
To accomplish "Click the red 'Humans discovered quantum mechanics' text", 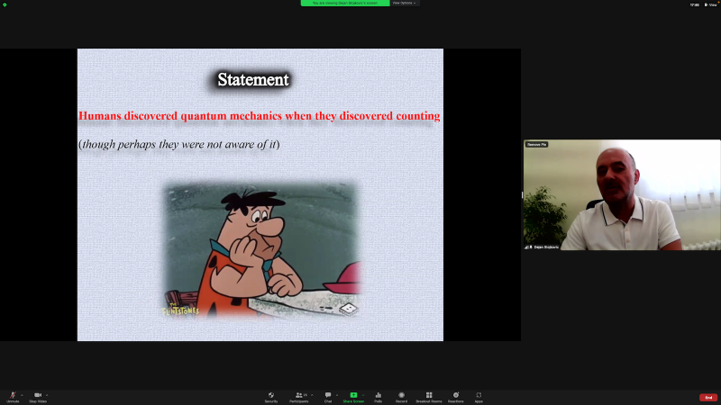I will (x=259, y=116).
